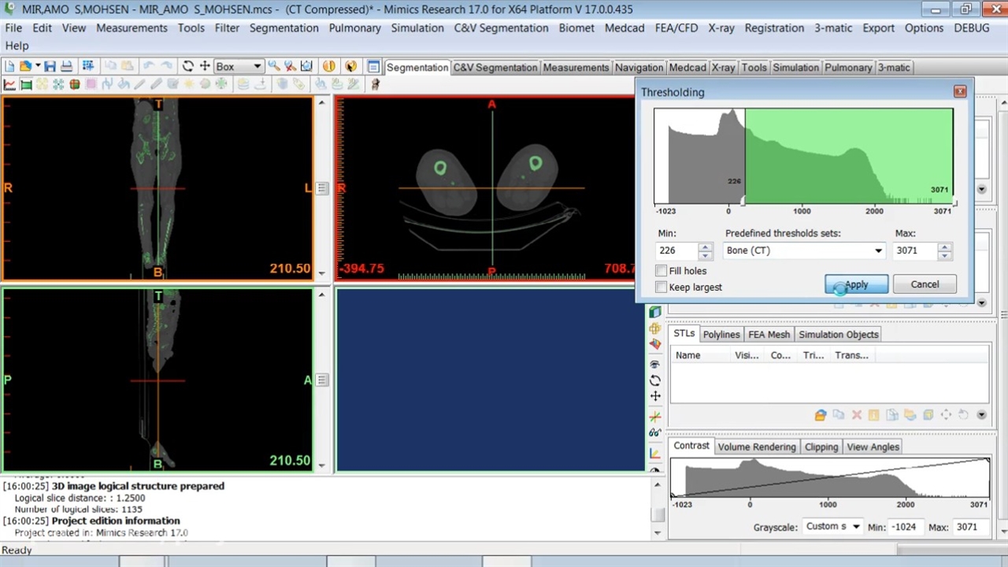Click the glasses icon in 3D sidebar
The height and width of the screenshot is (567, 1008).
pyautogui.click(x=655, y=432)
